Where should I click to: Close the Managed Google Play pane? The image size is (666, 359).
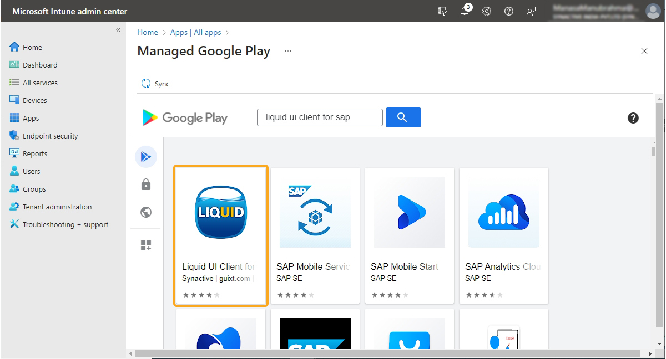pyautogui.click(x=644, y=51)
